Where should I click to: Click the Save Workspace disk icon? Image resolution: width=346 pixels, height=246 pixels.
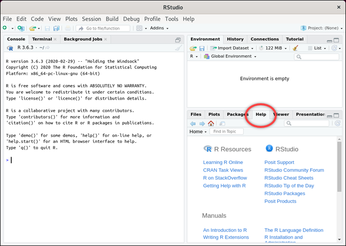click(x=202, y=48)
